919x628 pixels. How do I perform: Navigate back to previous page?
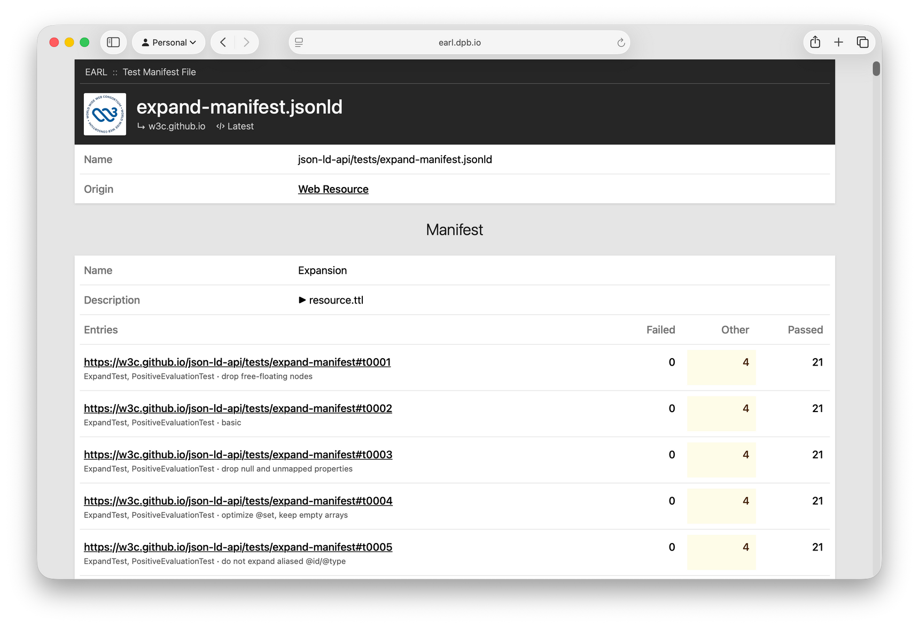pyautogui.click(x=223, y=42)
